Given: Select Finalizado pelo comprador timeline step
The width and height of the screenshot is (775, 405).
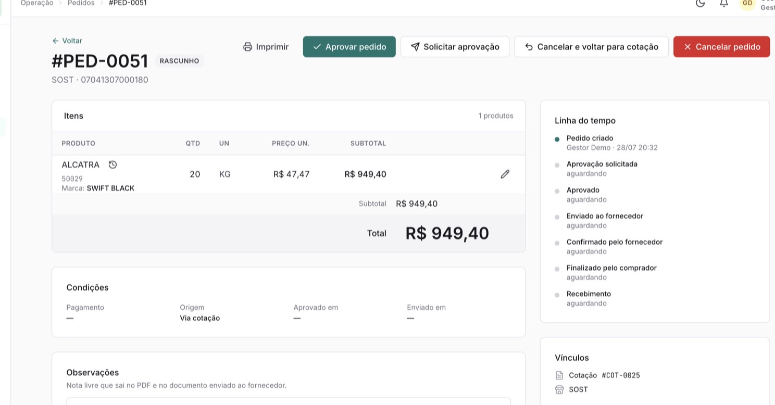Looking at the screenshot, I should click(611, 268).
